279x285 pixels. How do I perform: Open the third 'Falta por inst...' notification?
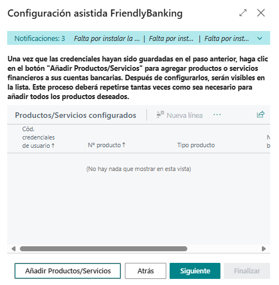click(x=227, y=39)
